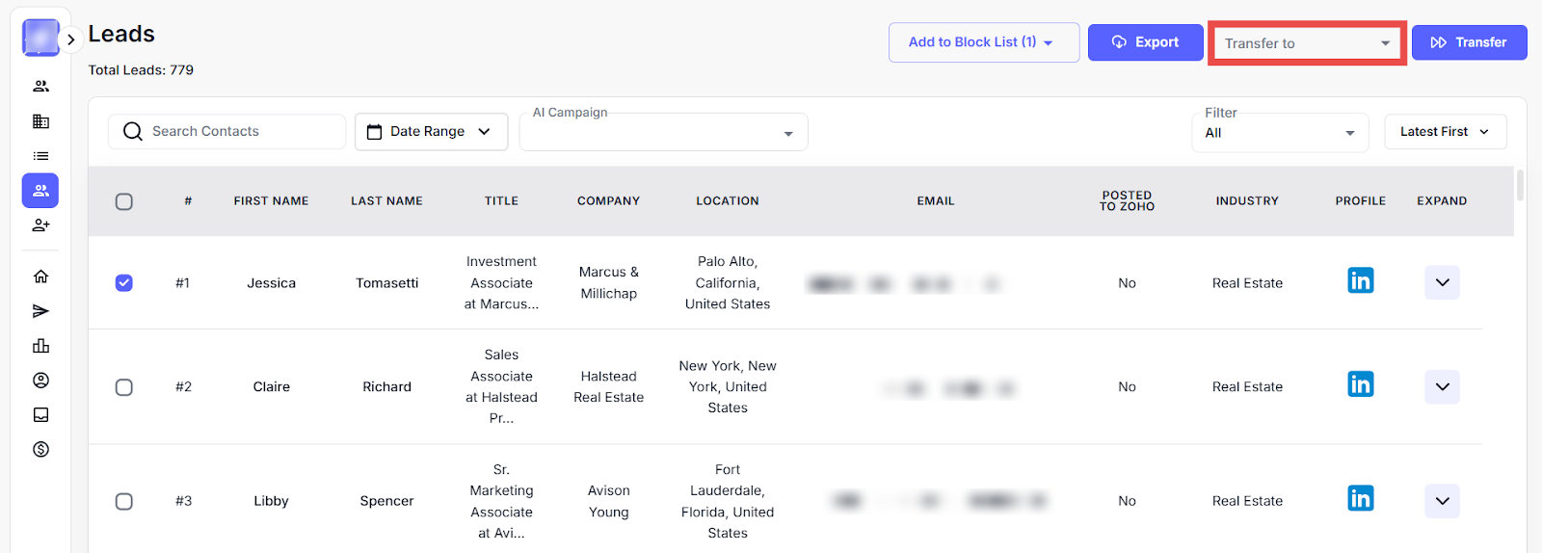Image resolution: width=1542 pixels, height=553 pixels.
Task: Open the AI Campaign dropdown
Action: 663,133
